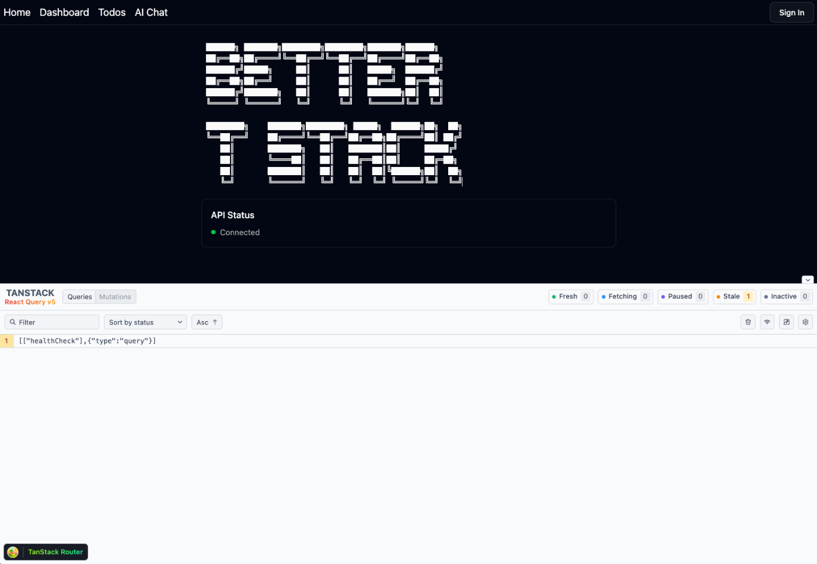817x564 pixels.
Task: Go to the Home page
Action: (17, 12)
